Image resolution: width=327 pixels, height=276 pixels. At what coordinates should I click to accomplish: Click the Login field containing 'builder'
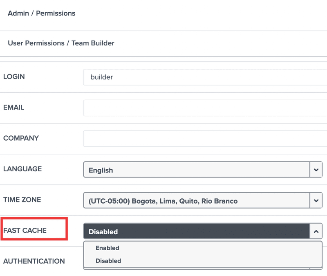point(204,77)
